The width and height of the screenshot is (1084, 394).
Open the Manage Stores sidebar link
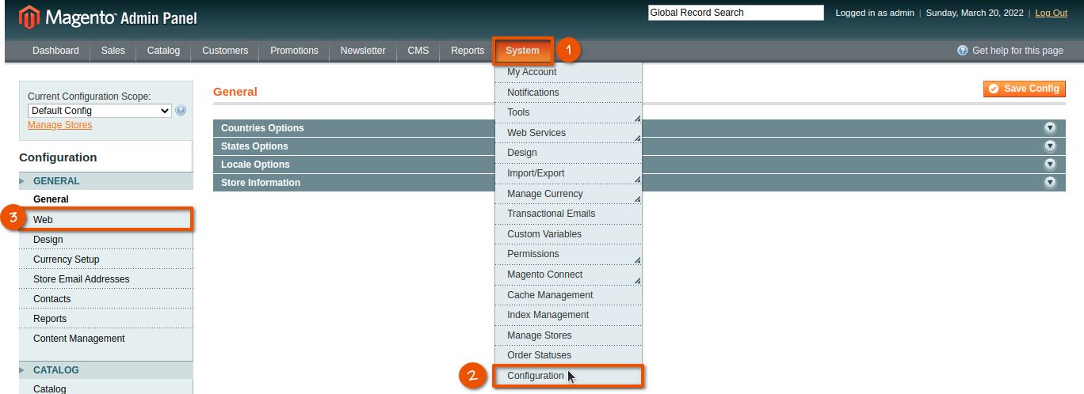tap(59, 125)
